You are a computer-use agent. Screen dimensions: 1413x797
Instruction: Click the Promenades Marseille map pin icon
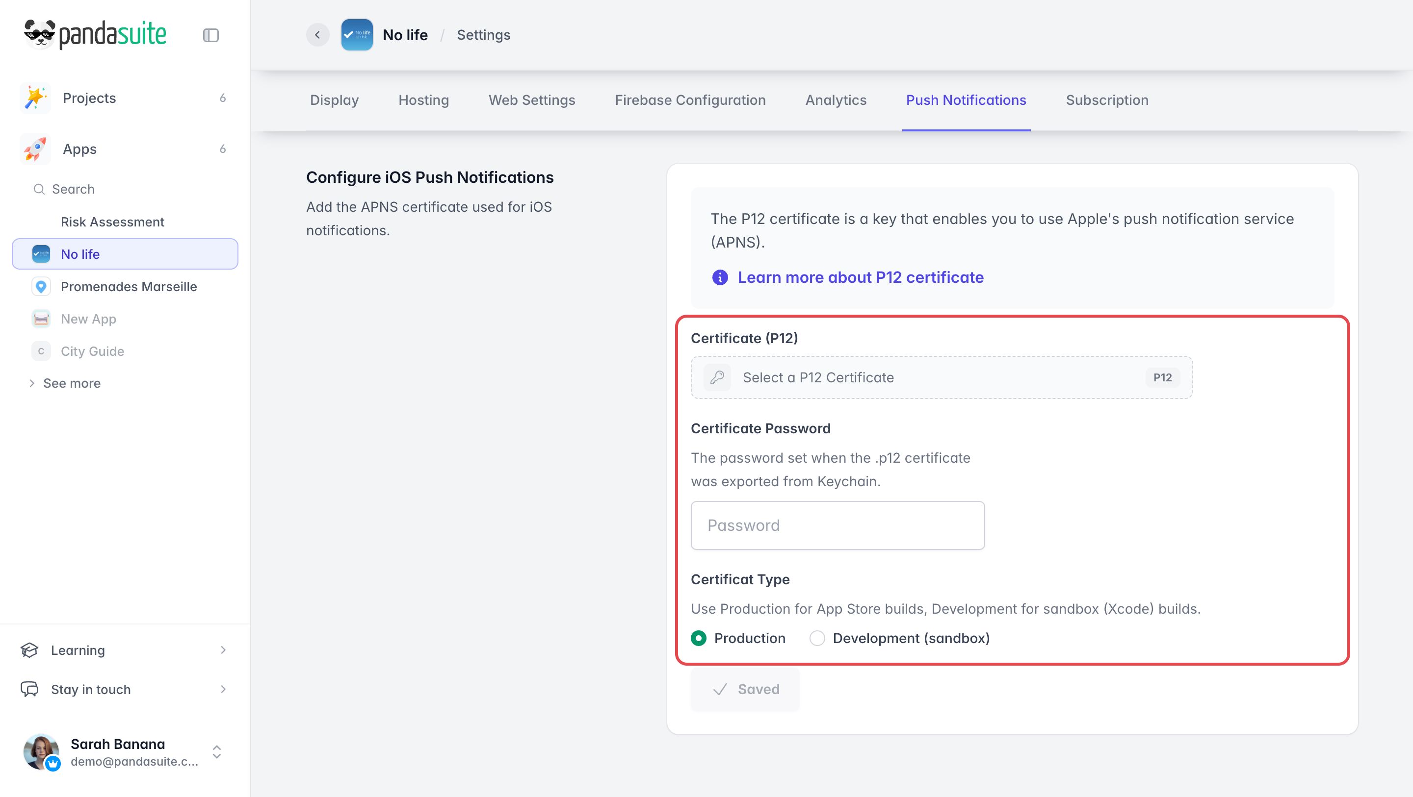tap(41, 286)
